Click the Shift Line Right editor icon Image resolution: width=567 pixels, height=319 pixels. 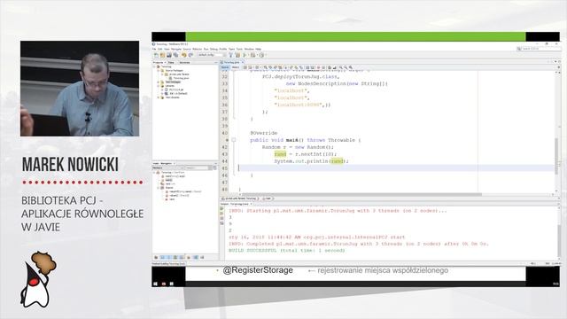(x=313, y=67)
